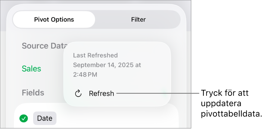Select the Date field tag
The image size is (265, 129).
click(45, 118)
